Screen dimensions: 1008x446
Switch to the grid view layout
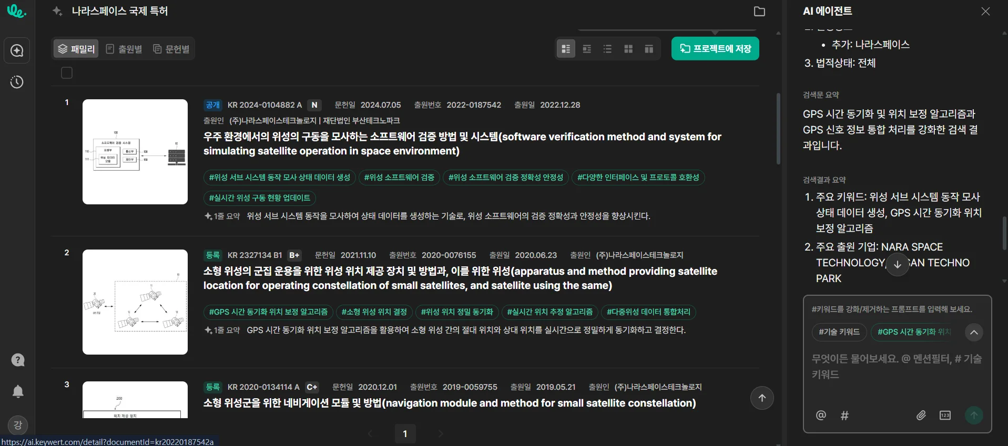(628, 49)
